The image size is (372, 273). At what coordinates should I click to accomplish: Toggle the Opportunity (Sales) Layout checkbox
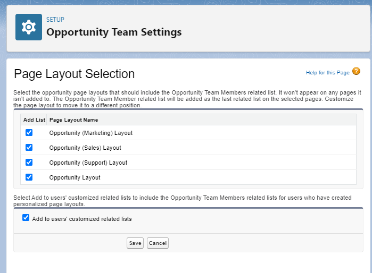pyautogui.click(x=29, y=148)
